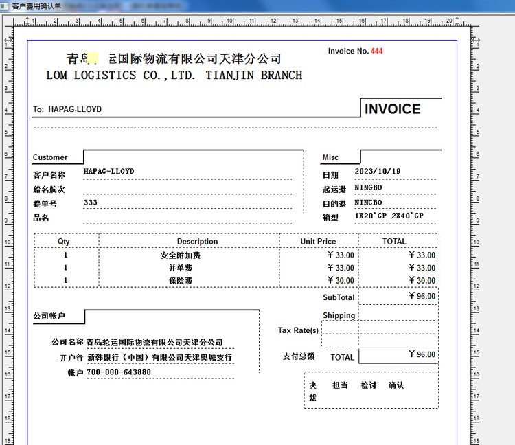Click the window icon in the title bar
515x445 pixels.
tap(5, 5)
